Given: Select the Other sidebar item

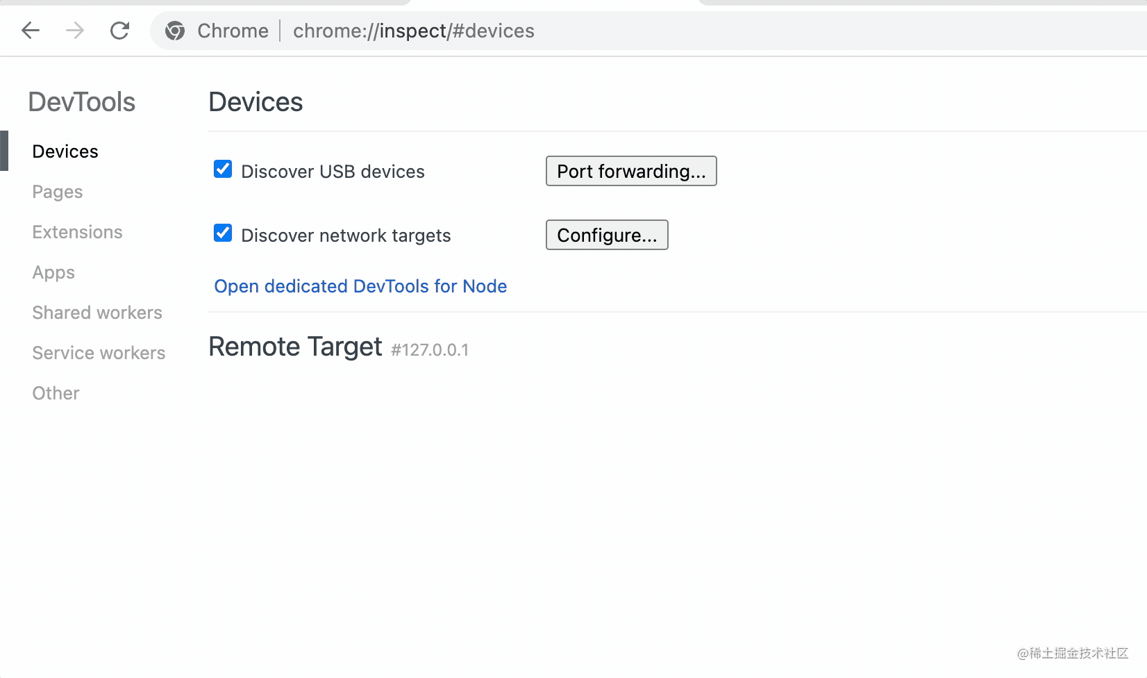Looking at the screenshot, I should pos(56,393).
